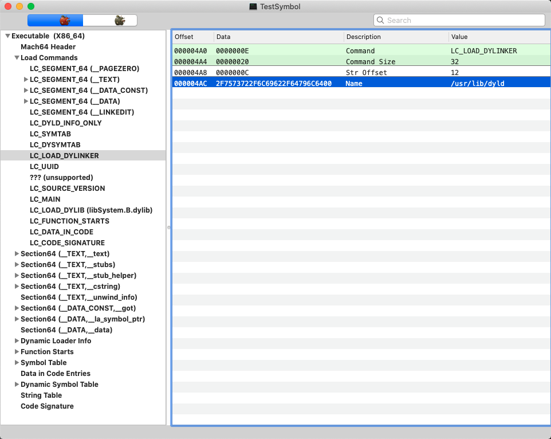Collapse the Load Commands tree node
The image size is (551, 439).
pyautogui.click(x=17, y=58)
